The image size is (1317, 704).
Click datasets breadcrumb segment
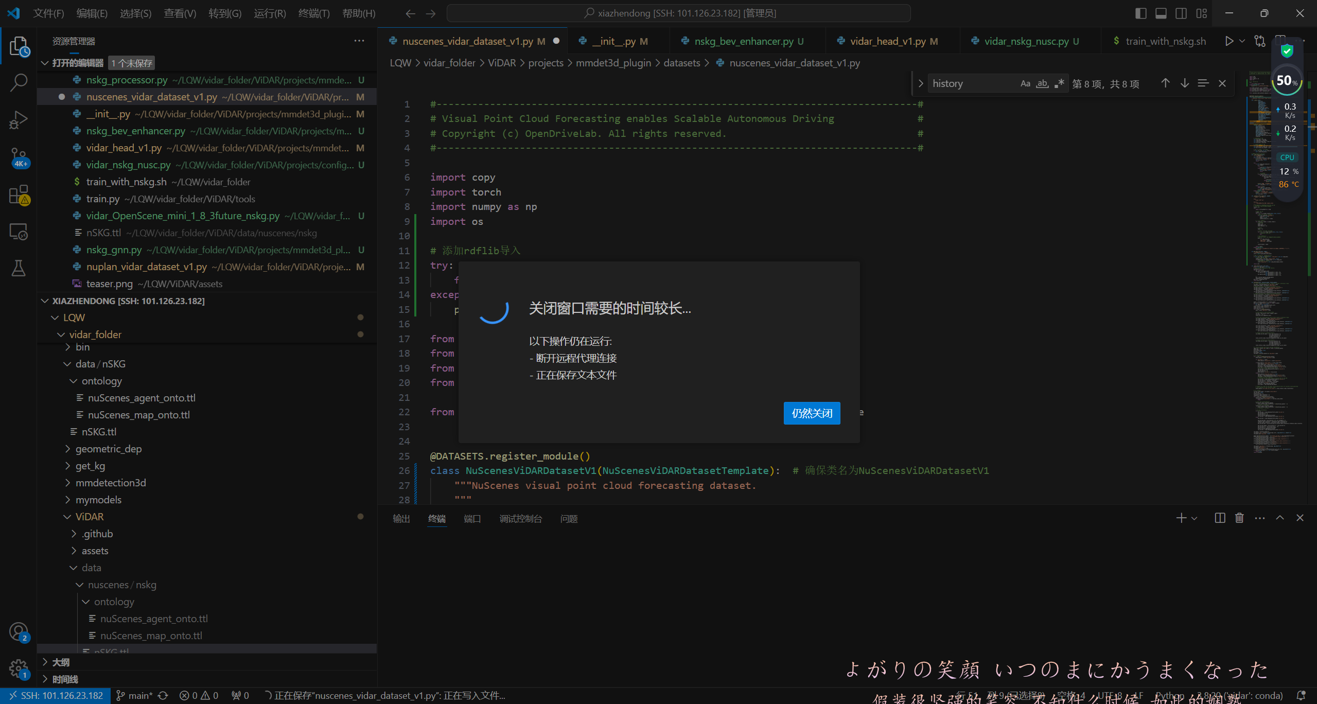click(x=682, y=63)
